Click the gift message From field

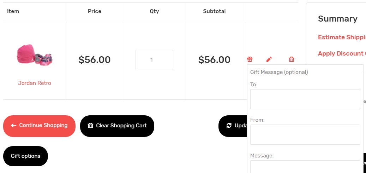305,134
